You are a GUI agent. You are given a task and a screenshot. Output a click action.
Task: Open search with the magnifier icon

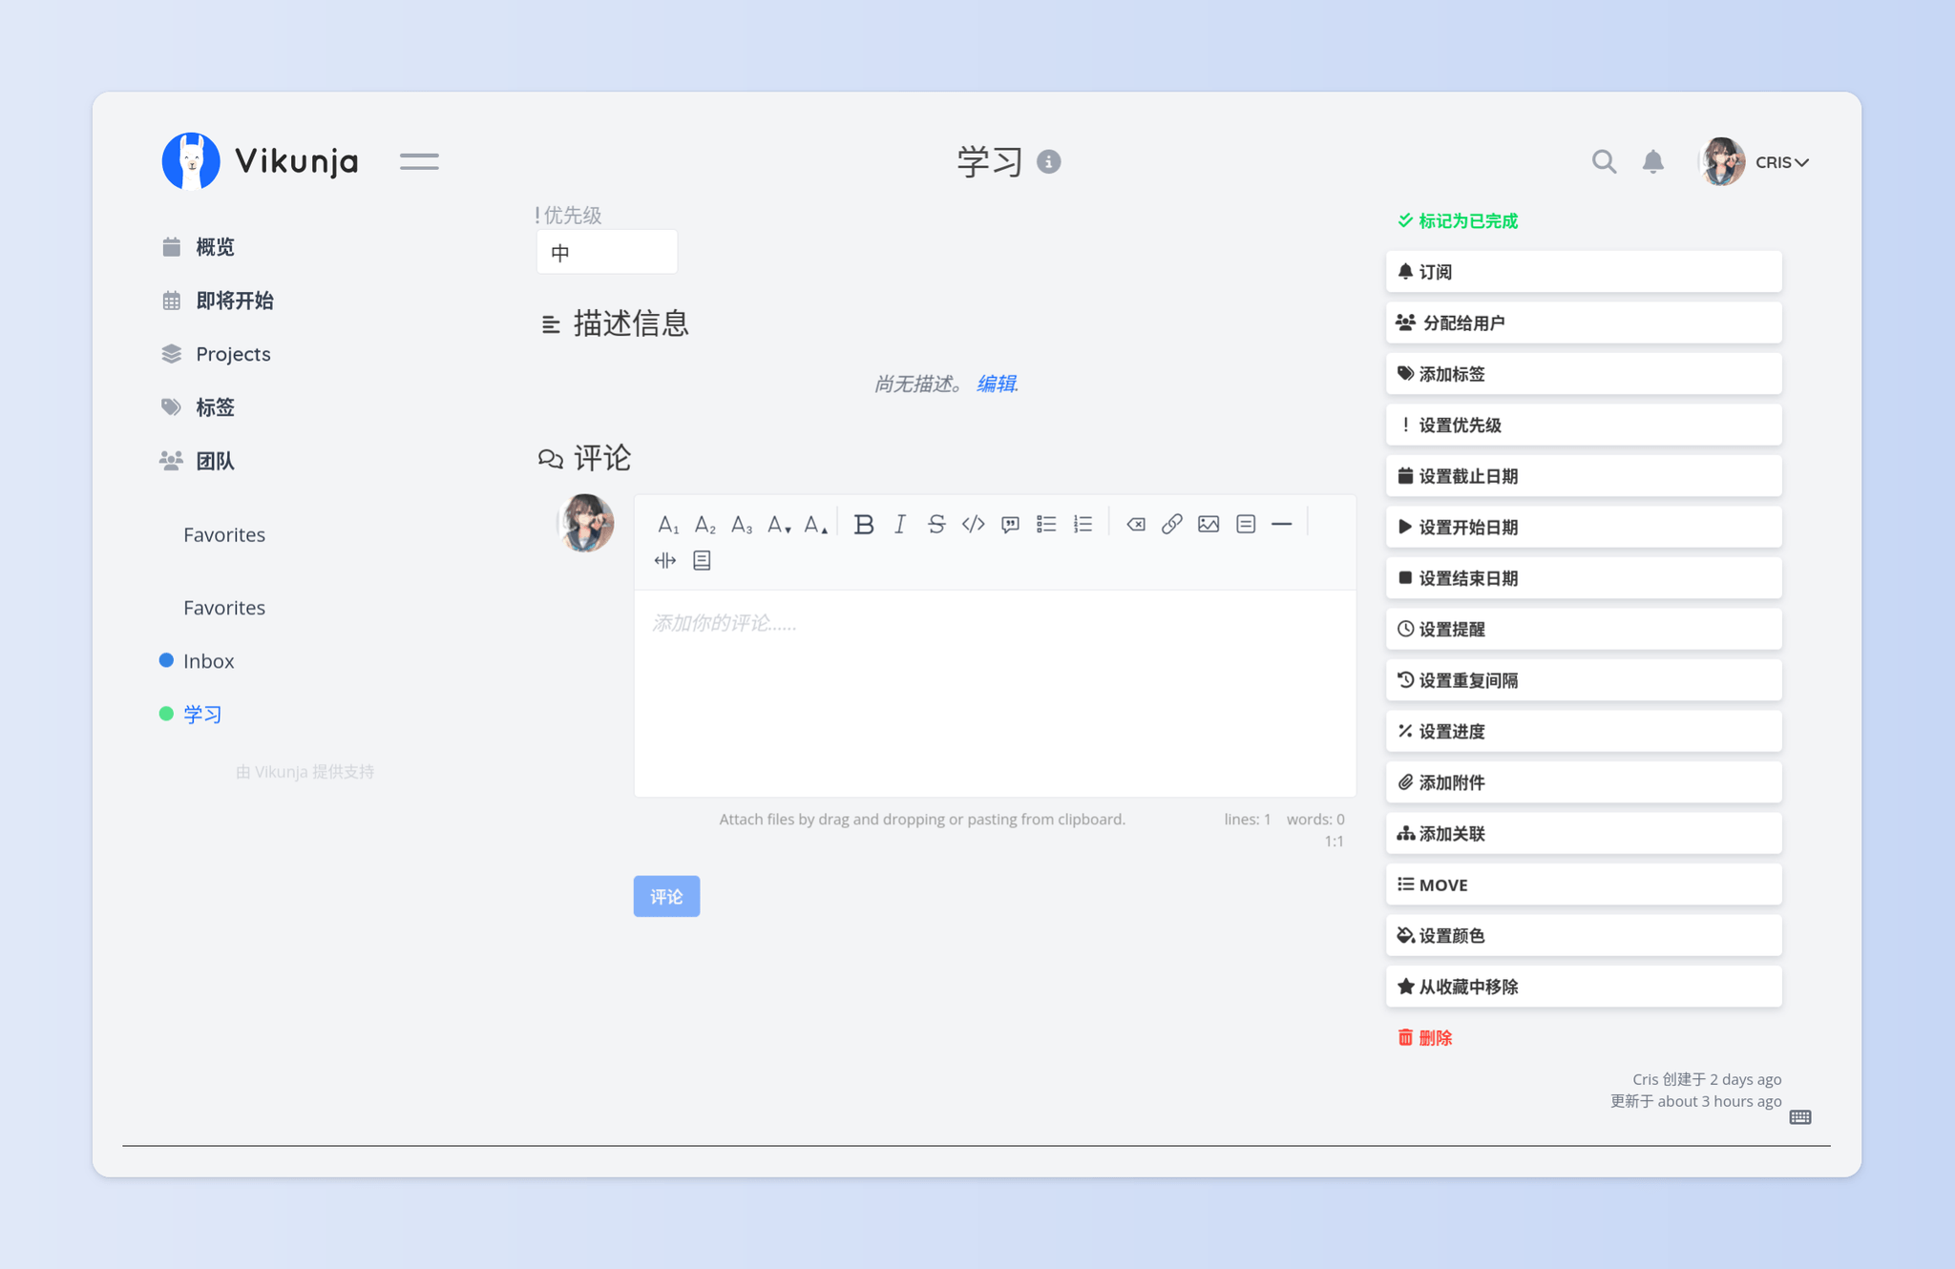[x=1604, y=161]
